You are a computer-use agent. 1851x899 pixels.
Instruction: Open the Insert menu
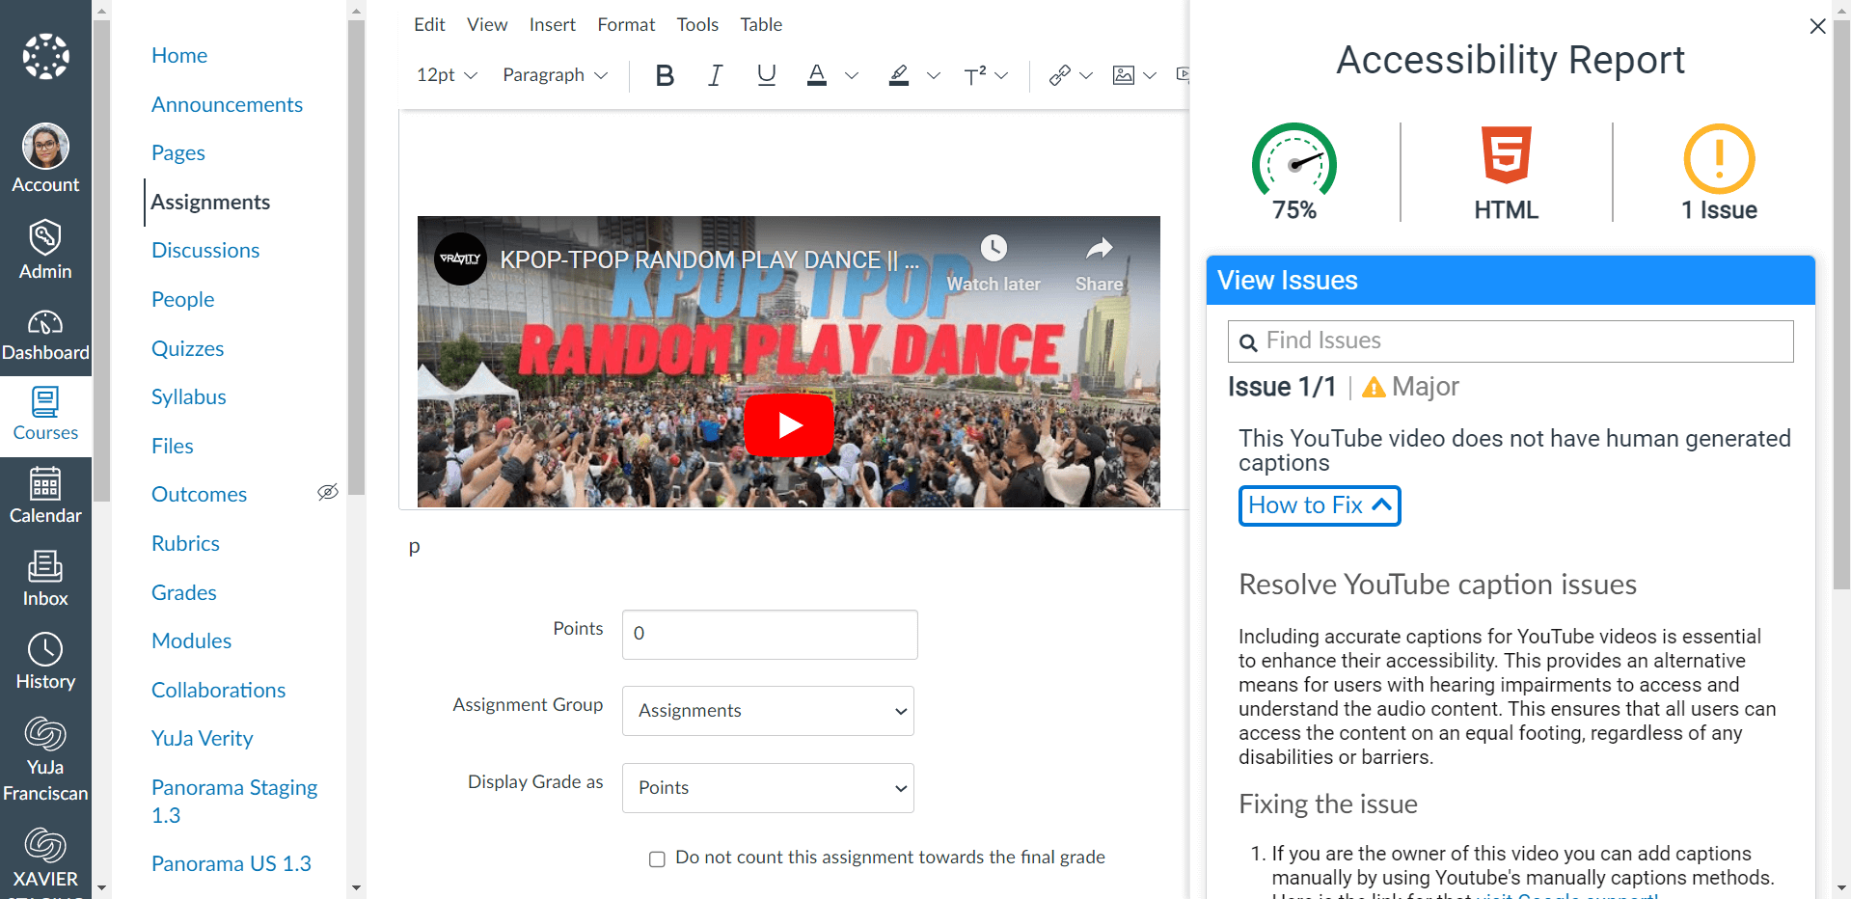coord(553,25)
